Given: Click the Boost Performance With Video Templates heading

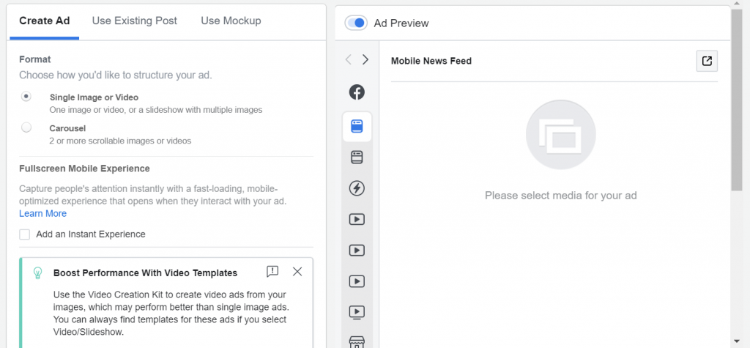Looking at the screenshot, I should [146, 273].
